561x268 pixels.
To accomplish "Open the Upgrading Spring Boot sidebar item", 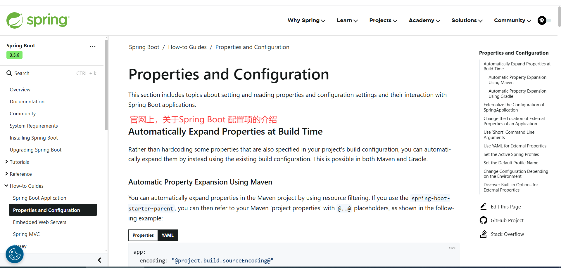I will click(35, 150).
